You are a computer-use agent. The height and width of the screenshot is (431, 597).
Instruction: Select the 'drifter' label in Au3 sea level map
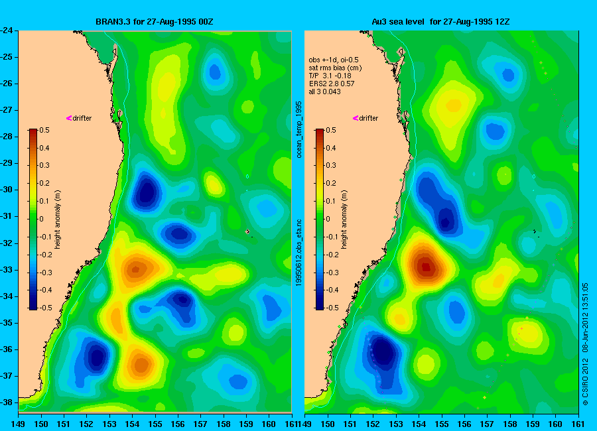tap(369, 119)
